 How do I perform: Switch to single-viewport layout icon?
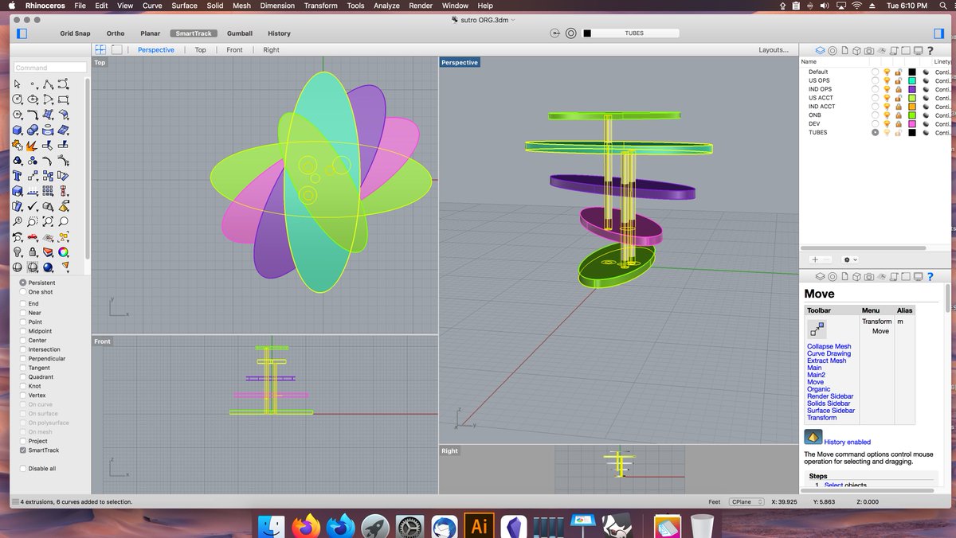[117, 49]
